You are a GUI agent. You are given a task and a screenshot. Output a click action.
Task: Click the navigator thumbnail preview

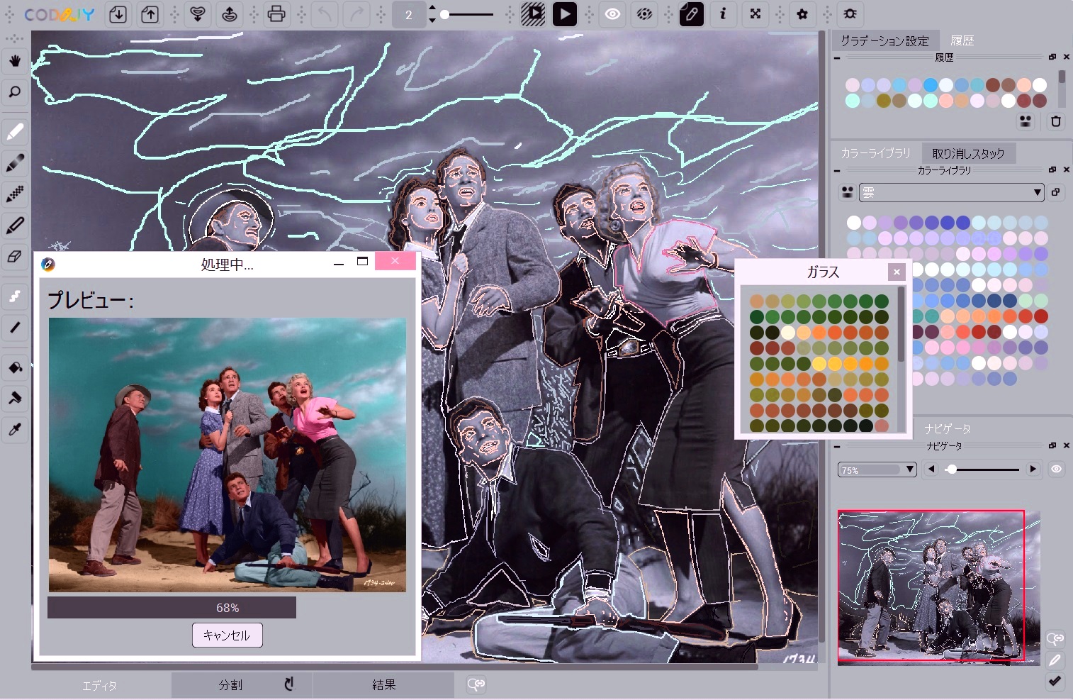pos(939,588)
